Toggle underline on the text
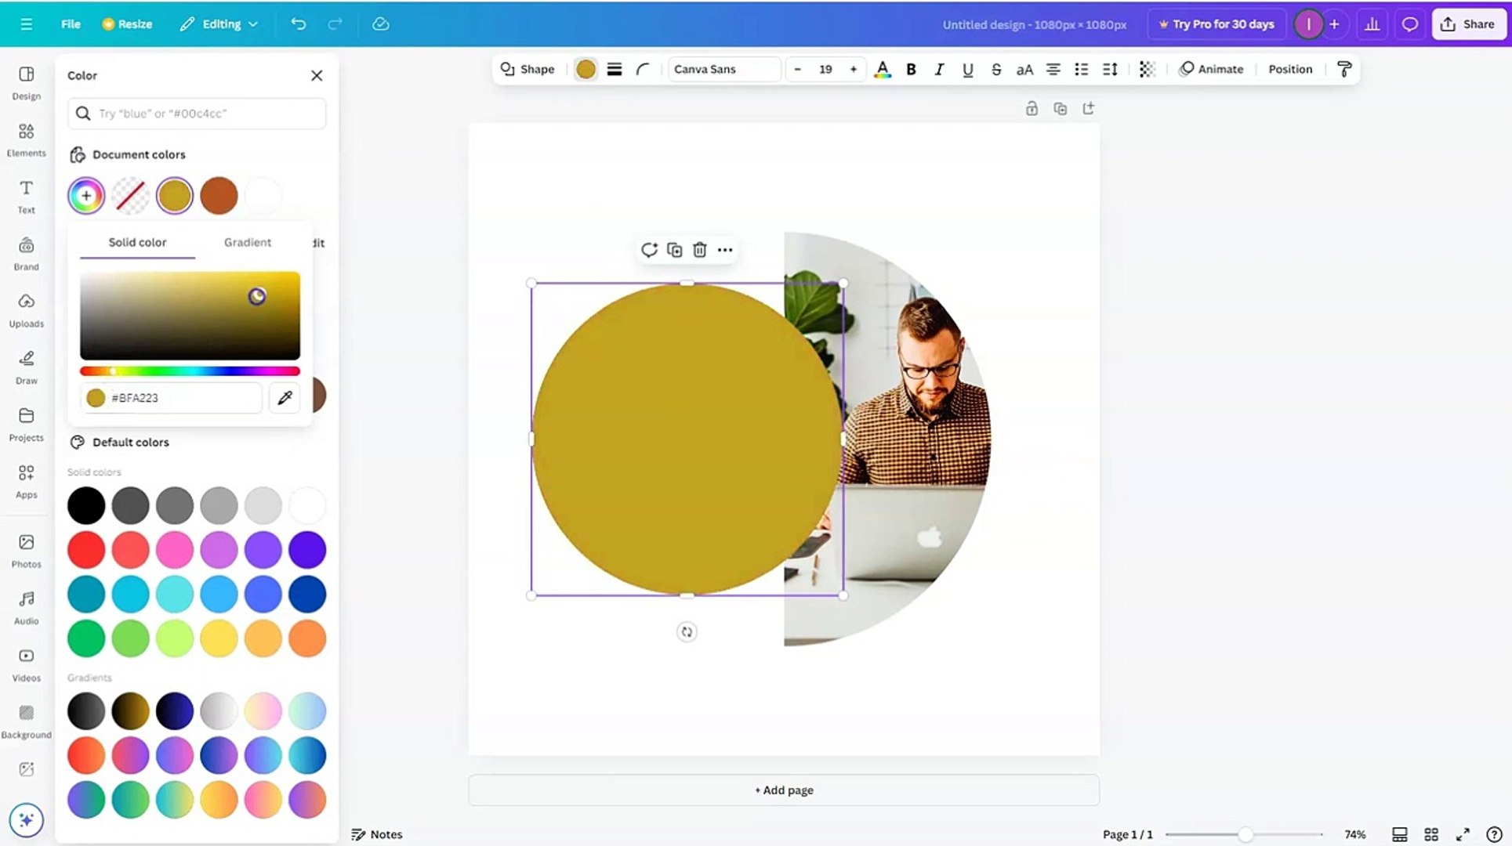The image size is (1512, 846). [x=967, y=69]
